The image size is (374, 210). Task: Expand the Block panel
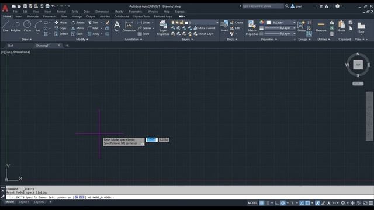click(x=232, y=40)
